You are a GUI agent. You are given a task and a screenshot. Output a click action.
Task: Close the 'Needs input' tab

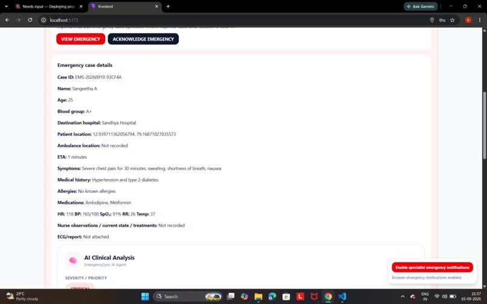click(81, 6)
